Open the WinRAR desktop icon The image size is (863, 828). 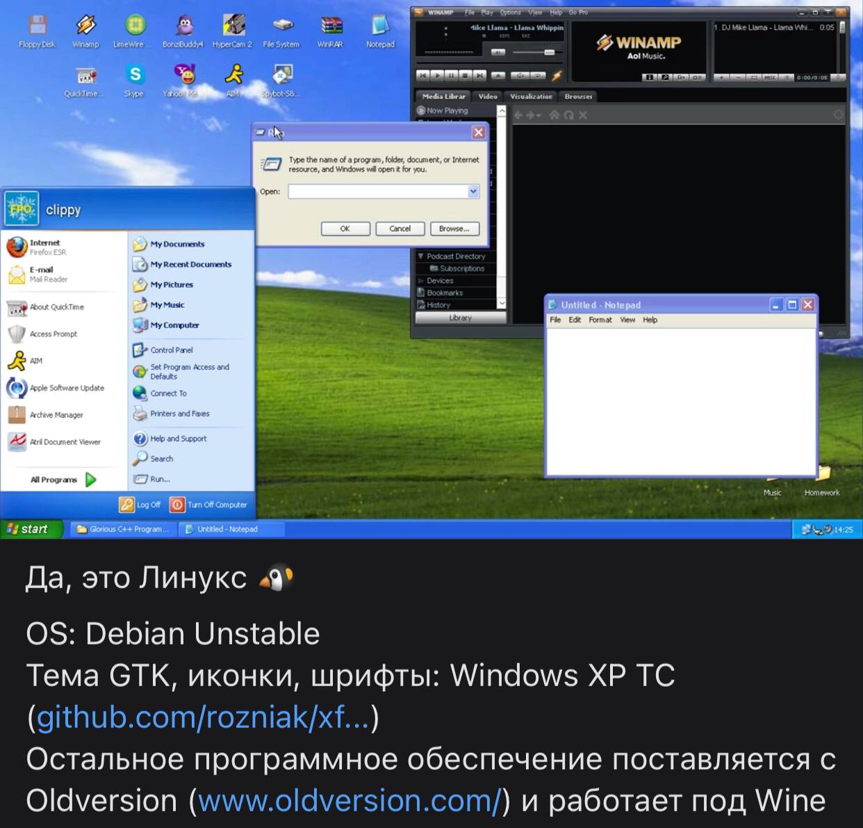point(330,28)
